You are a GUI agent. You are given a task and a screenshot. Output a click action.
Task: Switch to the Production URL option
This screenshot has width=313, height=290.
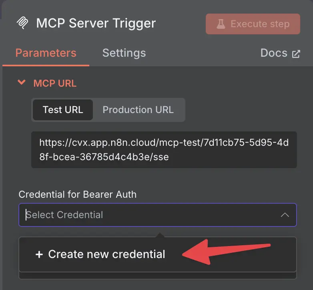click(x=138, y=110)
